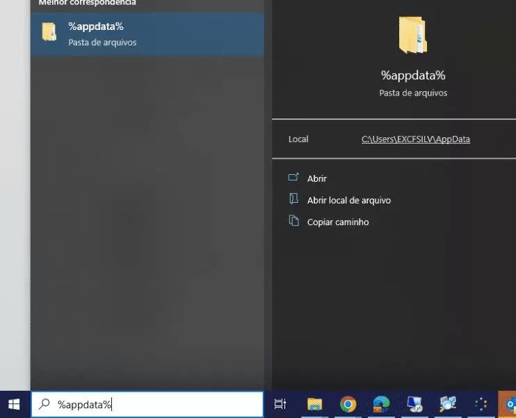Open the Outlook taskbar icon

click(x=508, y=404)
